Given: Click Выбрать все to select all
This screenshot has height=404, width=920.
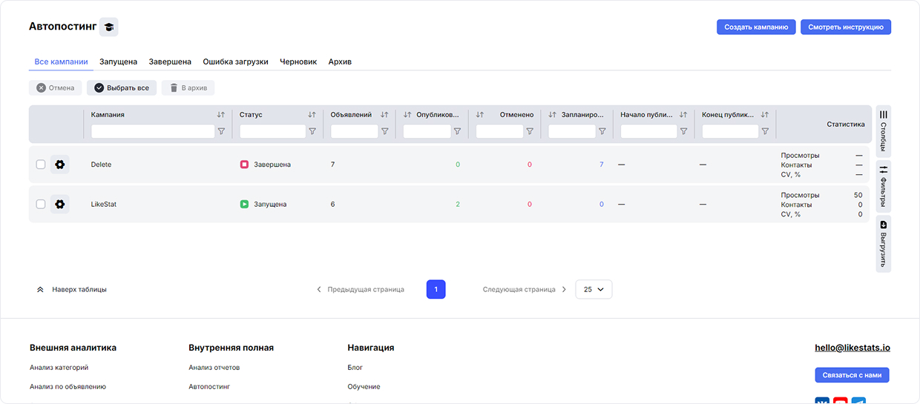Looking at the screenshot, I should 122,88.
